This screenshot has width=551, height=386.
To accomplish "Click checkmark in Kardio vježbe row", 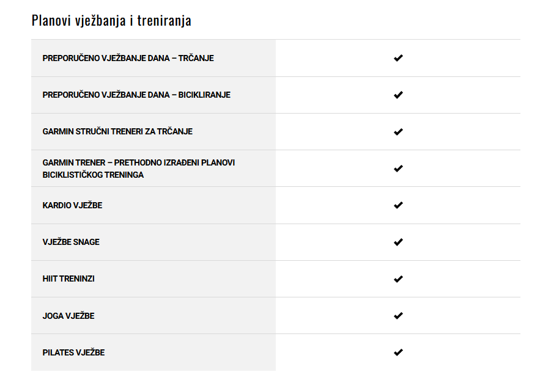I will (398, 205).
